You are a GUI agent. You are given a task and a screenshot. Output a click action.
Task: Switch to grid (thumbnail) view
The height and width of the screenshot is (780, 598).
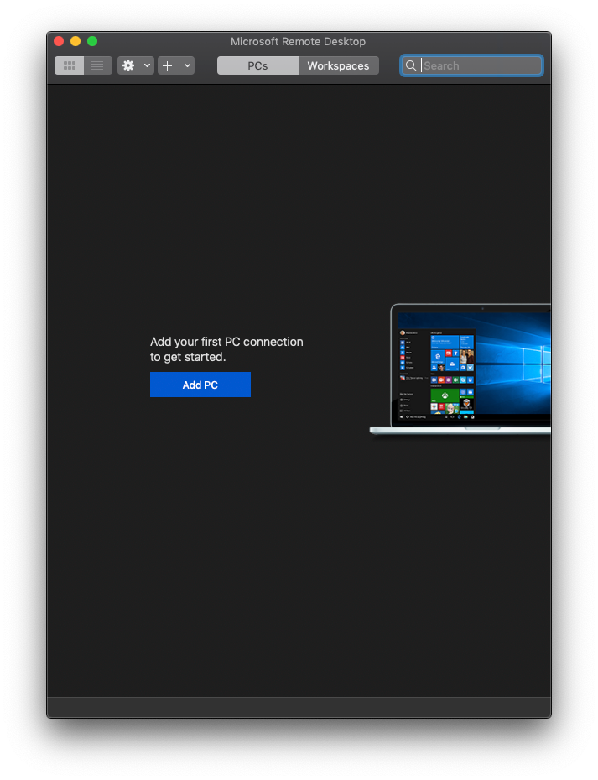[70, 65]
